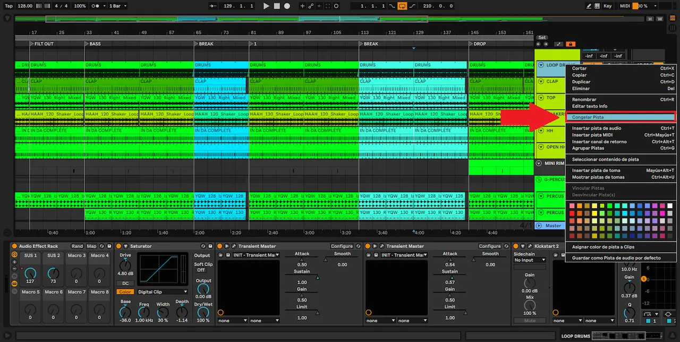
Task: Save Audio Effect Rack preset disk icon
Action: point(109,246)
